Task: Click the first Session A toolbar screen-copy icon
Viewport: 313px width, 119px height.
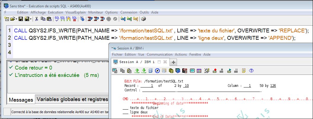Action: [115, 71]
